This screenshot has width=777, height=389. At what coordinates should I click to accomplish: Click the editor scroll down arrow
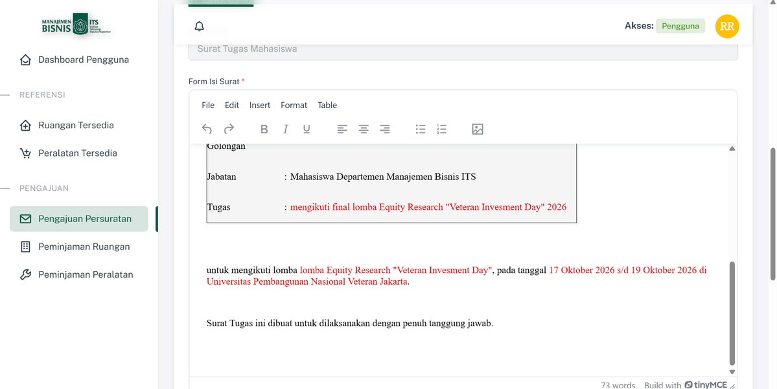(732, 372)
